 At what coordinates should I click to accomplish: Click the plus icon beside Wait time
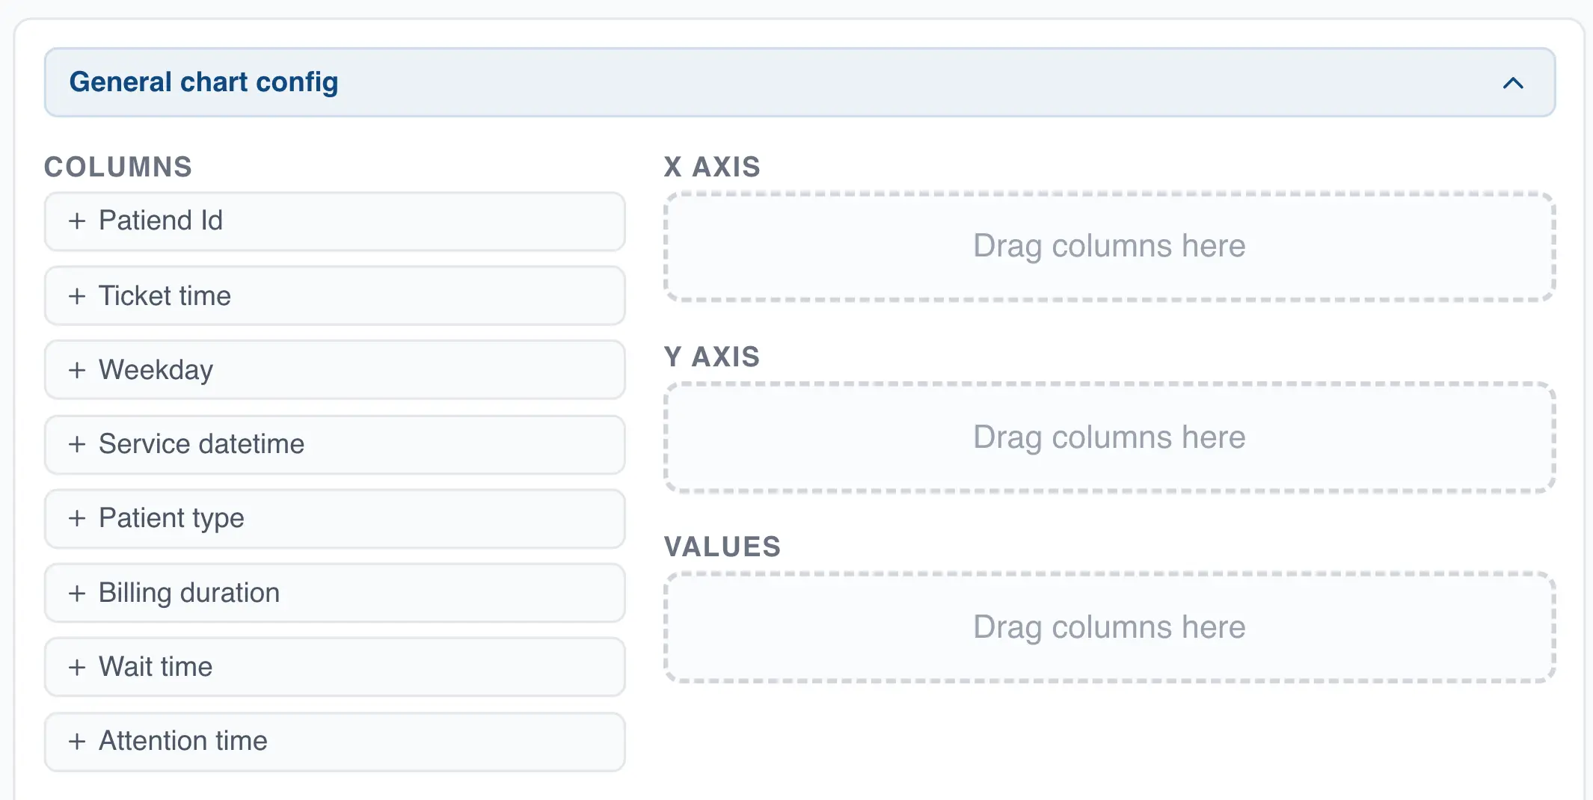pos(77,667)
